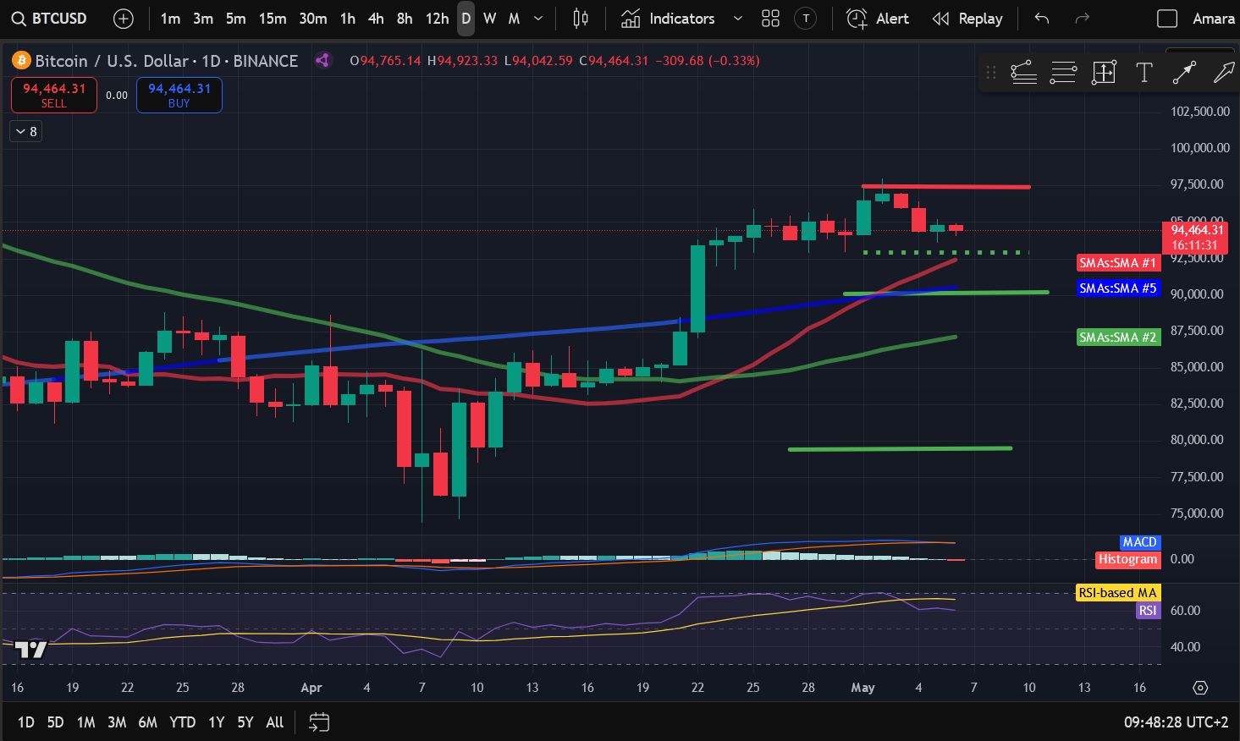1240x741 pixels.
Task: Open the indicator templates grid icon
Action: [x=770, y=19]
